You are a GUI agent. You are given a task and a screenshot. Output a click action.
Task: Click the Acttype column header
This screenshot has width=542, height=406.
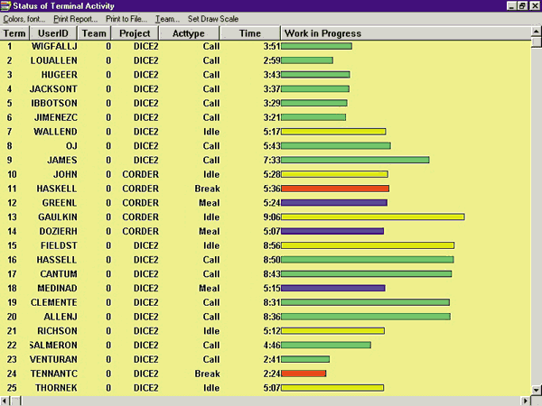pyautogui.click(x=189, y=33)
